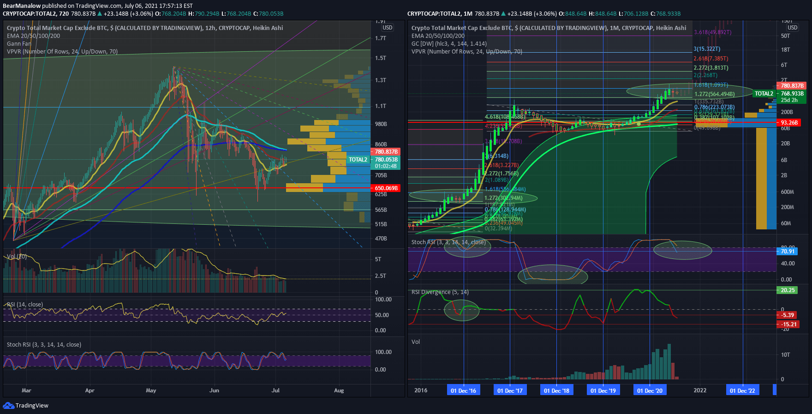This screenshot has height=414, width=812.
Task: Select the GC [DW] indicator legend
Action: (x=449, y=44)
